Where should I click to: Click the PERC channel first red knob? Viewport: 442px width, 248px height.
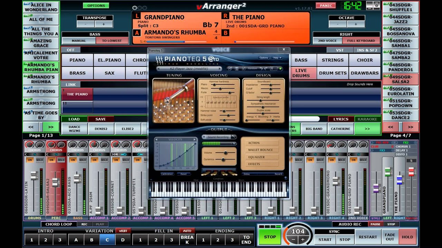pyautogui.click(x=51, y=144)
